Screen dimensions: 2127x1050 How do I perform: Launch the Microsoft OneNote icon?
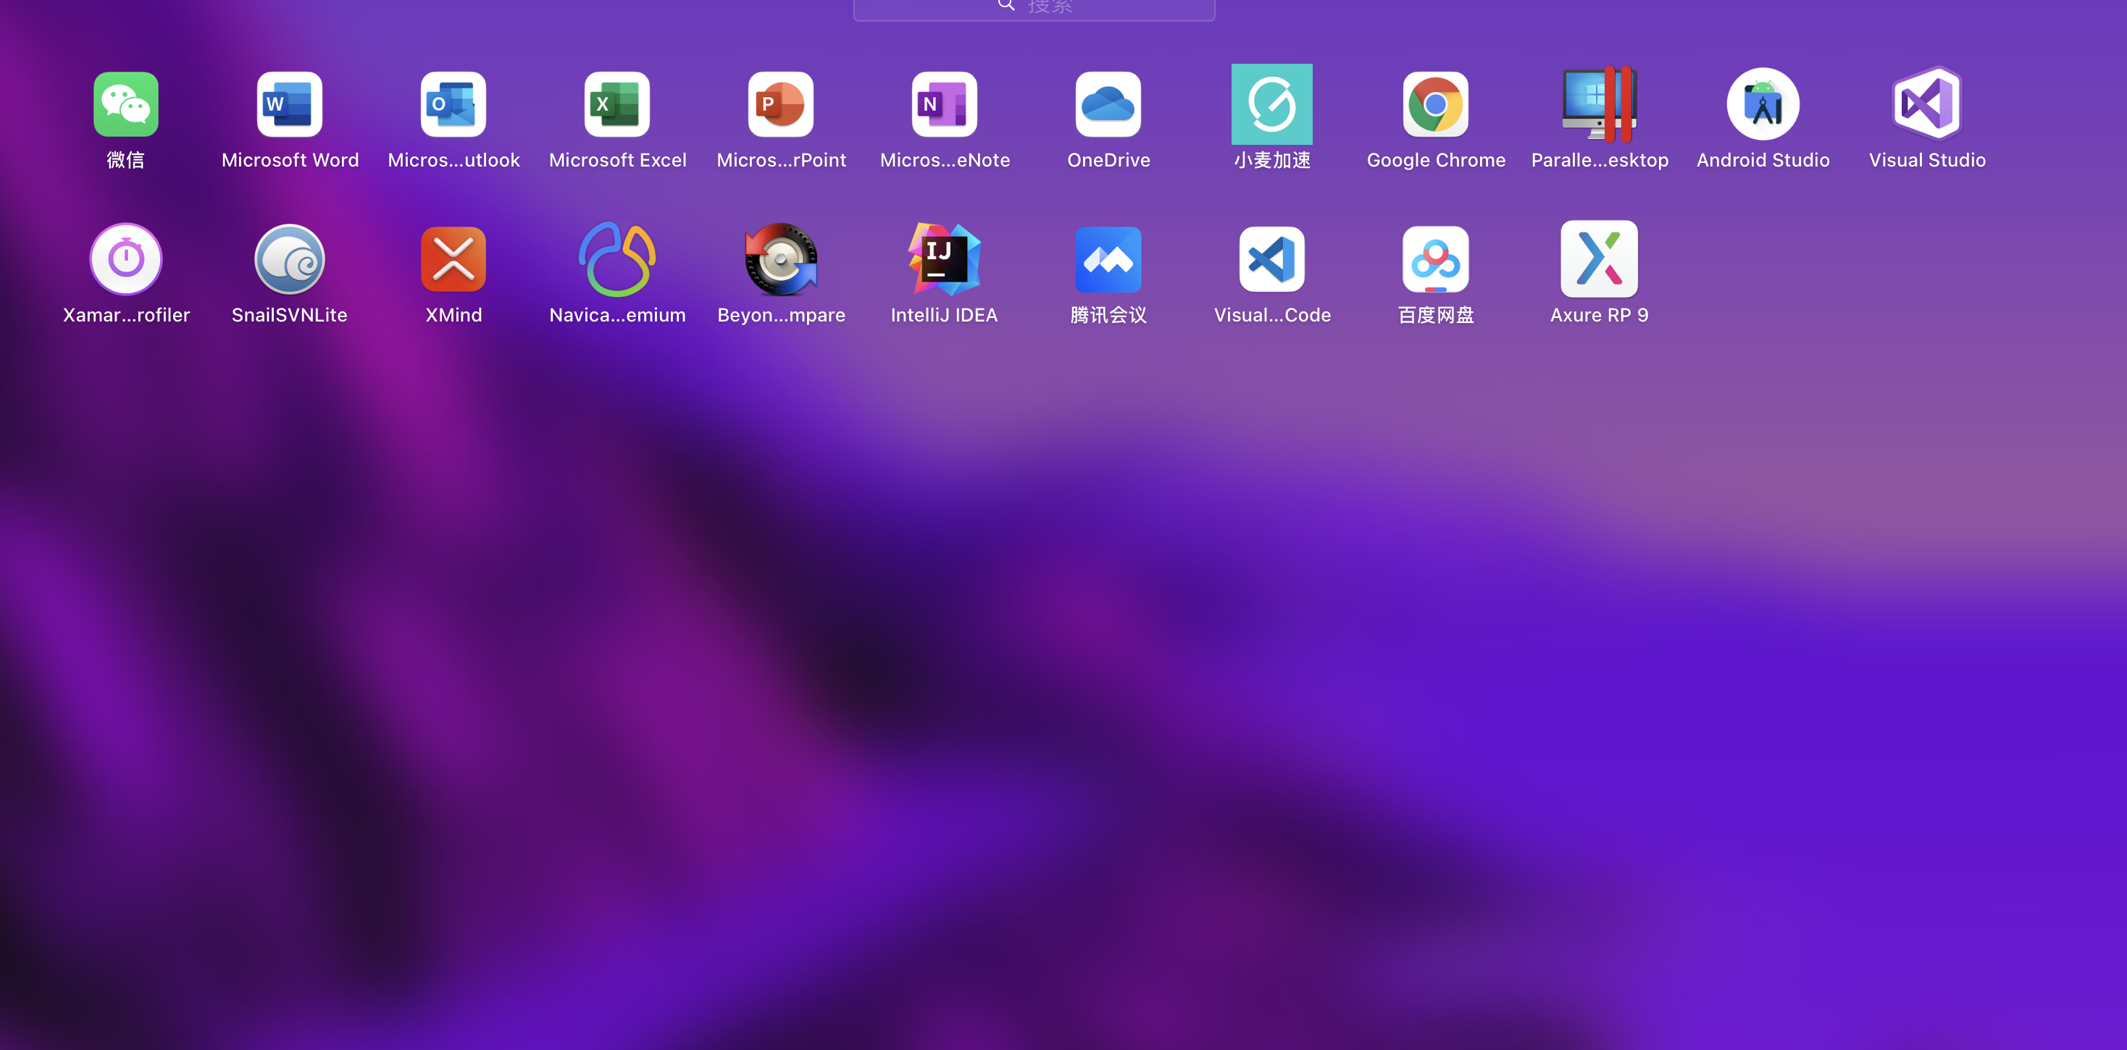point(945,104)
